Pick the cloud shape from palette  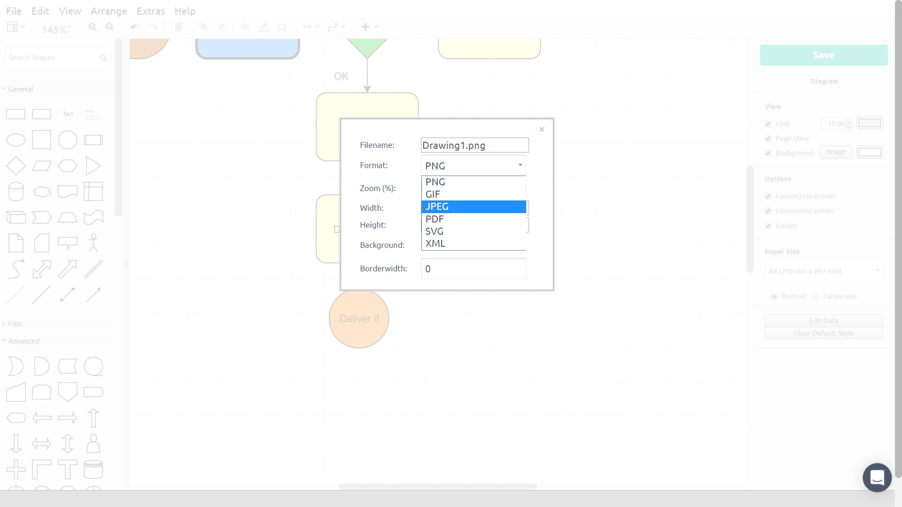(42, 192)
